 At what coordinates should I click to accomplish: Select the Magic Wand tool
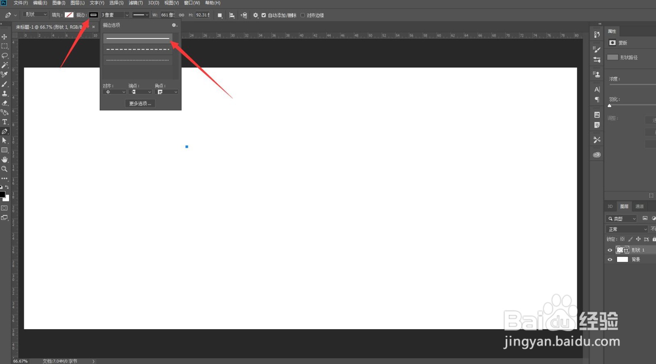pos(5,65)
